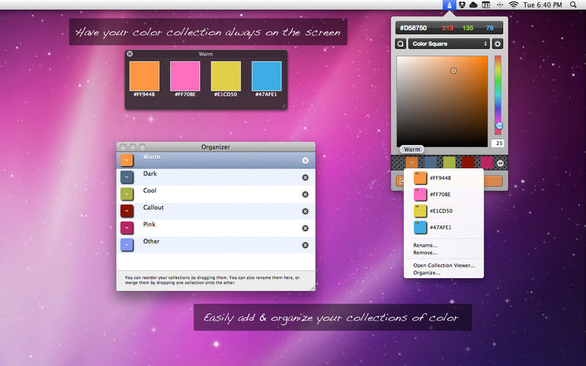The height and width of the screenshot is (366, 586).
Task: Click the Wi-Fi icon in menu bar
Action: pyautogui.click(x=513, y=5)
